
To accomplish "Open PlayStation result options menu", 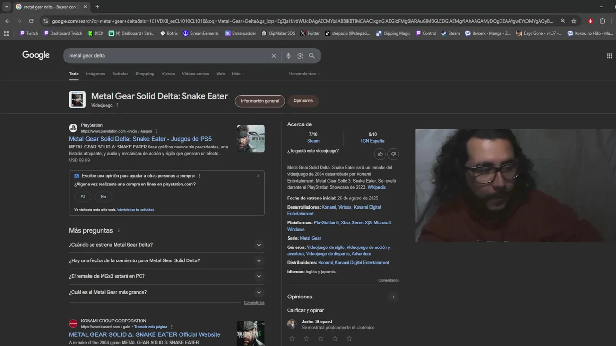I will (156, 131).
